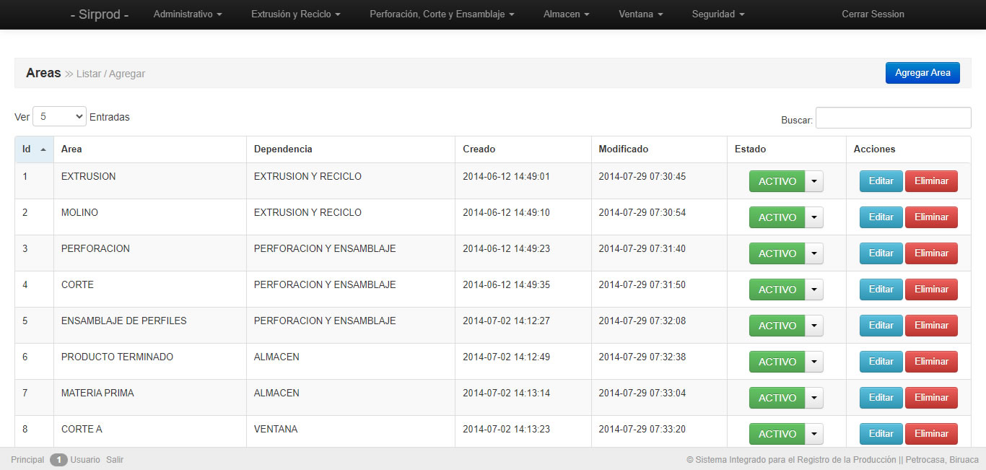Edit the CORTE area row 4
This screenshot has width=986, height=470.
click(x=881, y=290)
